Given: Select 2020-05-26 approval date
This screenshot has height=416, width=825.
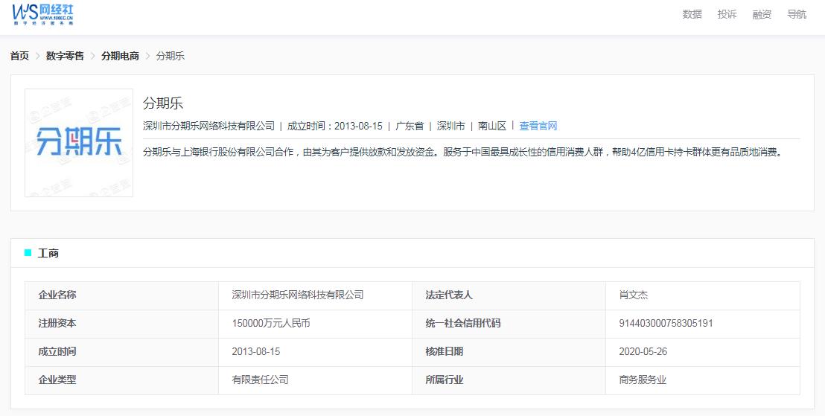Looking at the screenshot, I should click(x=643, y=352).
